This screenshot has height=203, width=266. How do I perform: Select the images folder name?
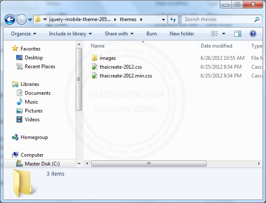tap(108, 58)
